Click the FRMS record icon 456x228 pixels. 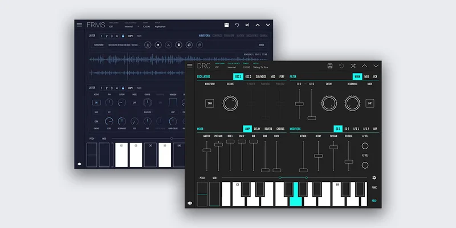coord(158,45)
